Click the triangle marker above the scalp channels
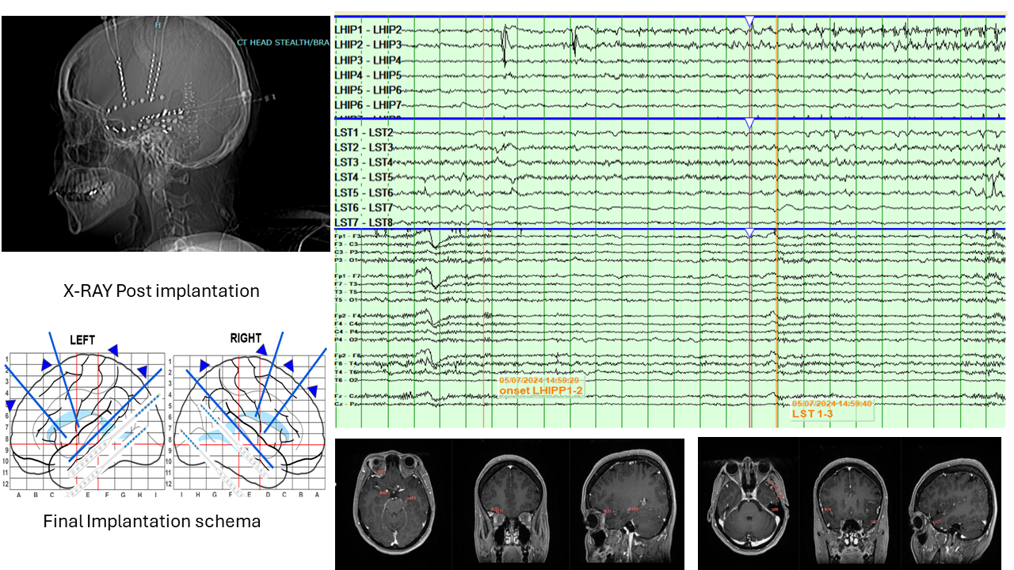Image resolution: width=1014 pixels, height=570 pixels. tap(749, 234)
